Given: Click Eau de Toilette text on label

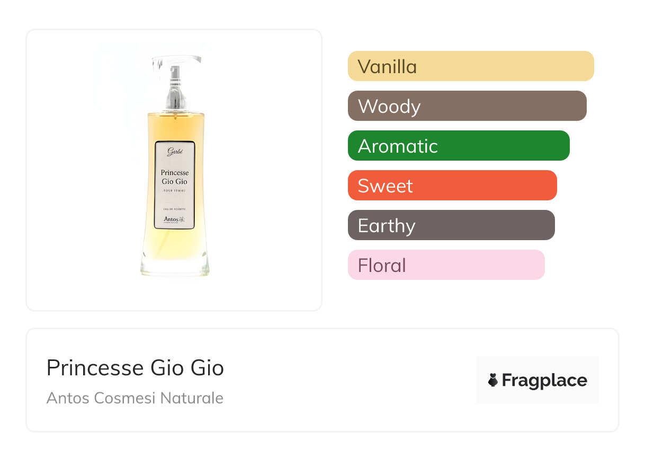Looking at the screenshot, I should click(x=174, y=209).
